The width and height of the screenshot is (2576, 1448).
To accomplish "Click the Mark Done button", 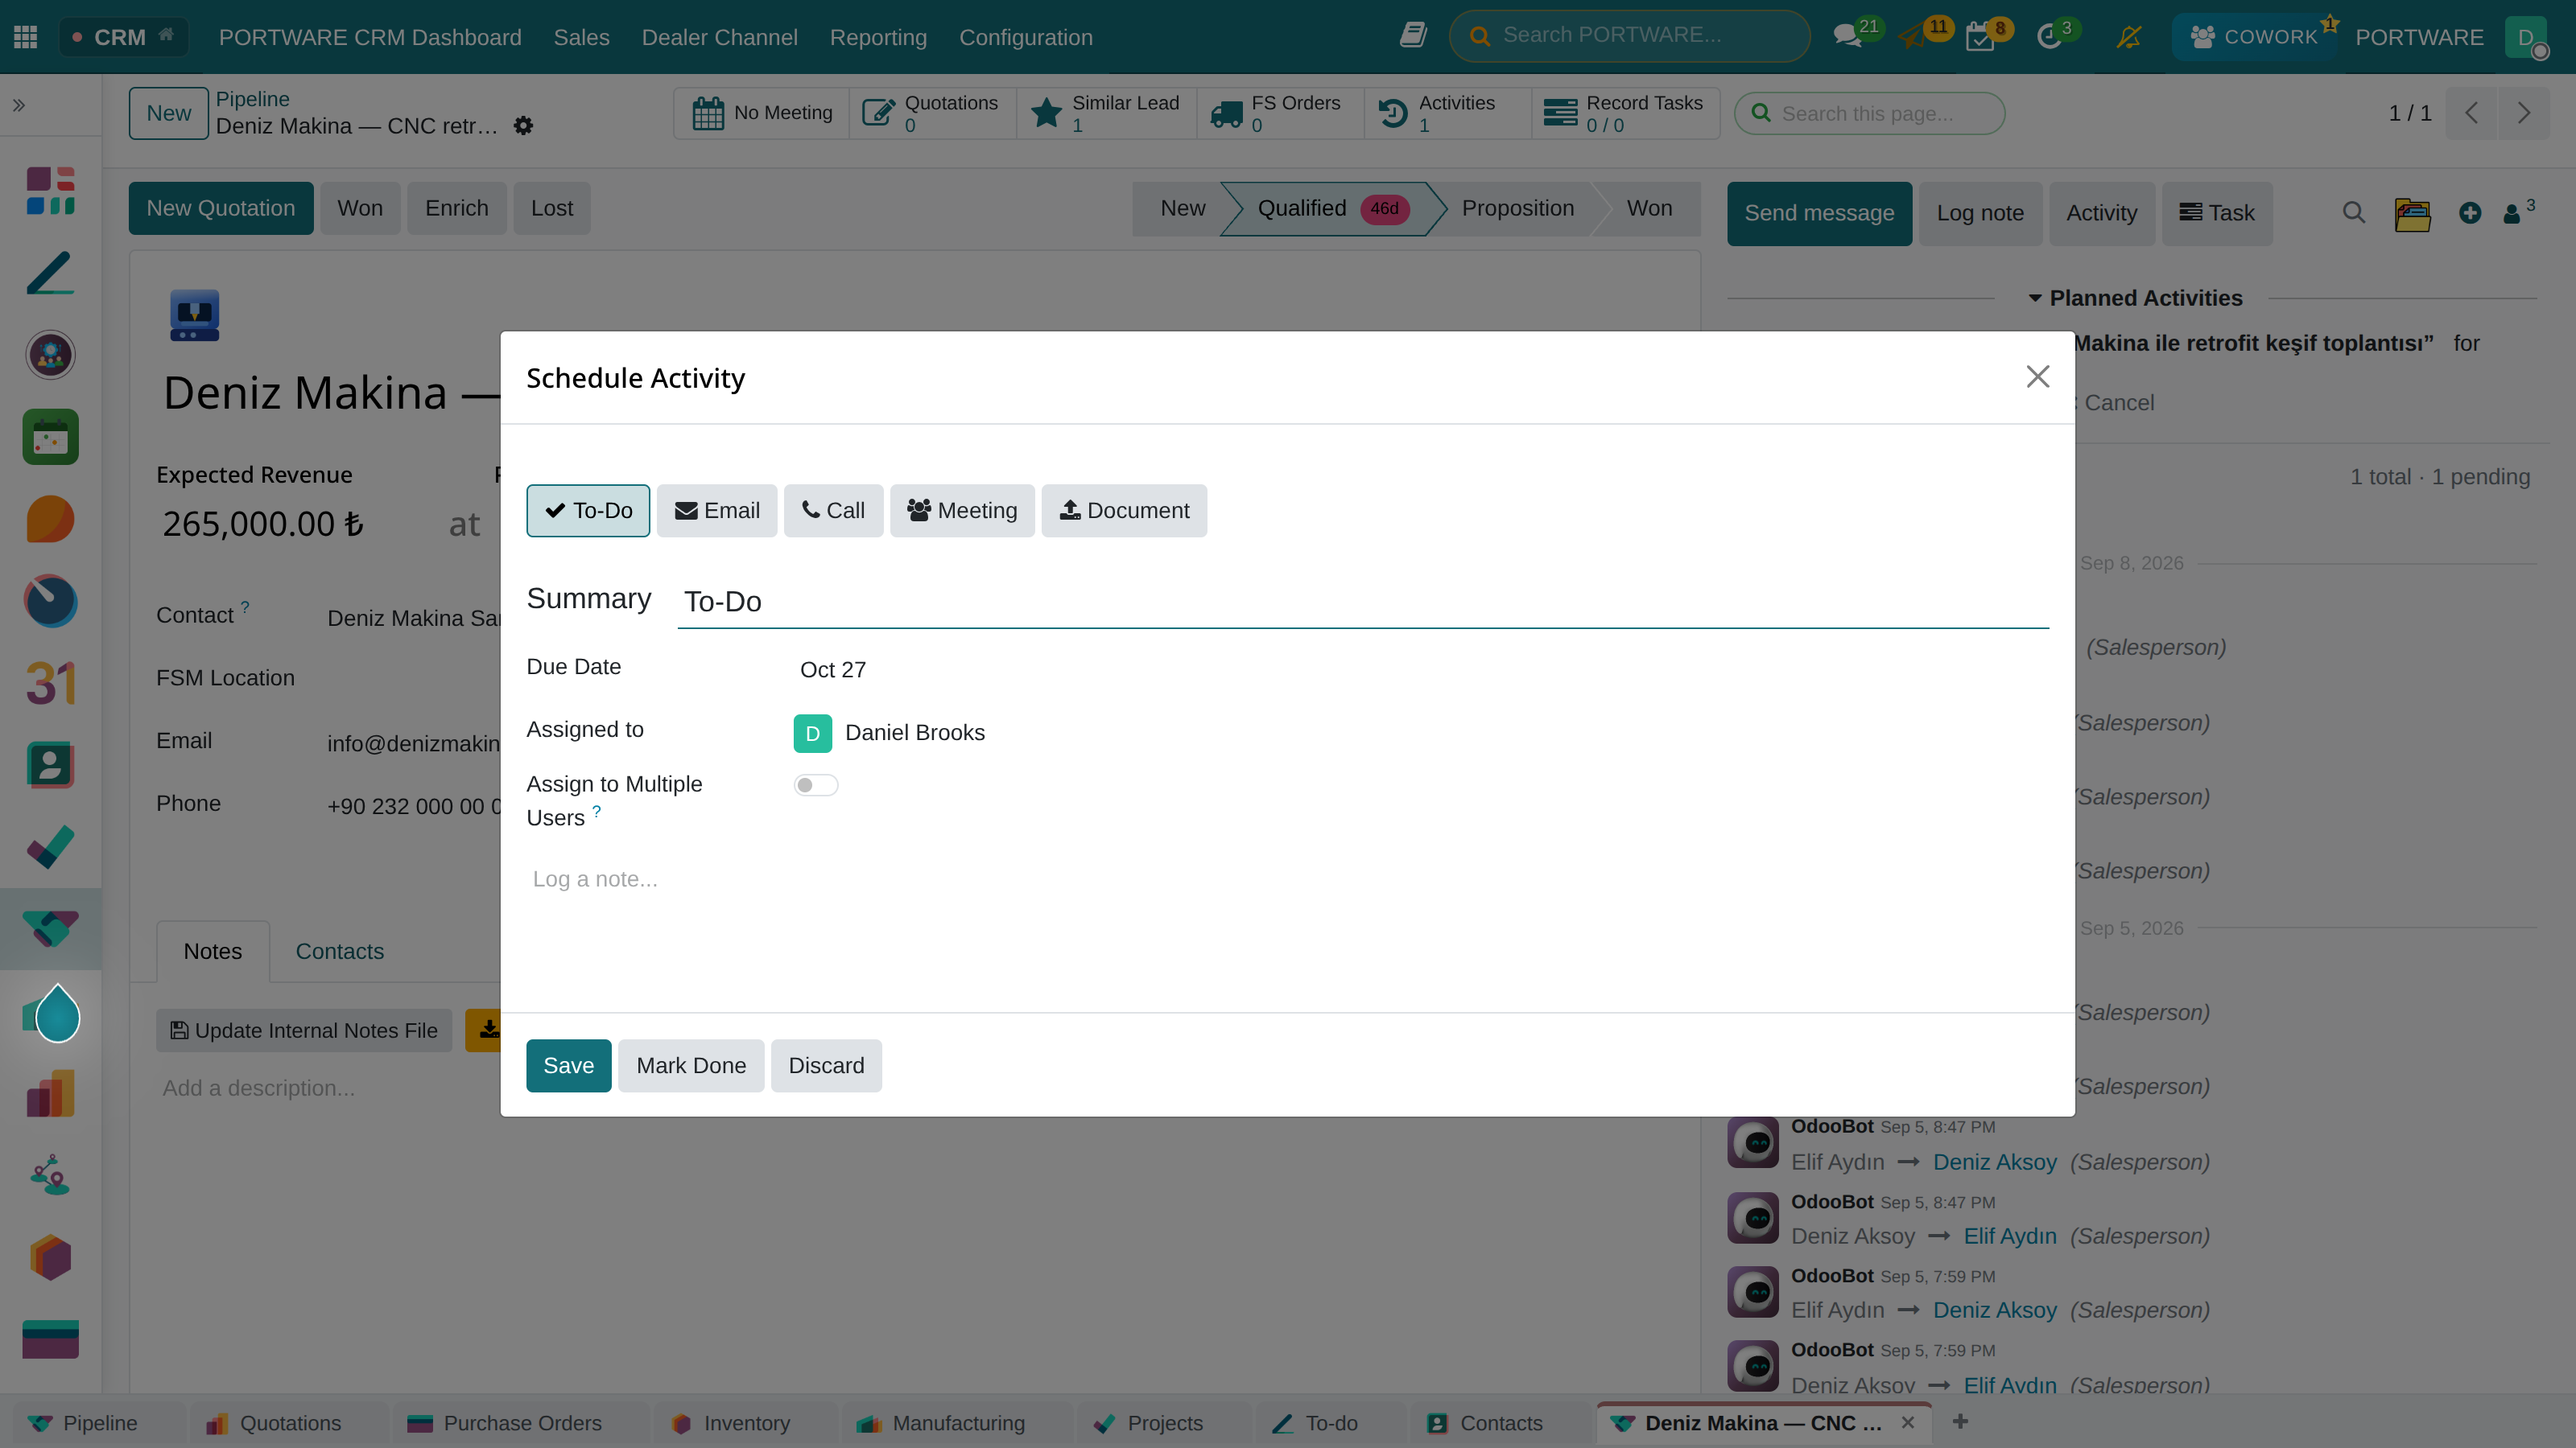I will pos(690,1065).
